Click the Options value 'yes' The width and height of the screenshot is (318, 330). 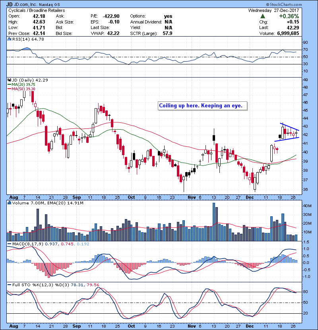coord(168,16)
